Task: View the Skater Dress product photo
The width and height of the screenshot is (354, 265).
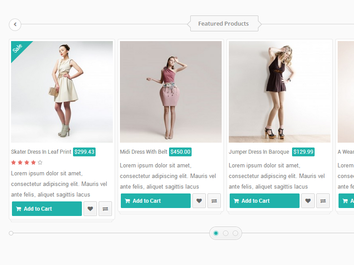Action: (x=62, y=92)
